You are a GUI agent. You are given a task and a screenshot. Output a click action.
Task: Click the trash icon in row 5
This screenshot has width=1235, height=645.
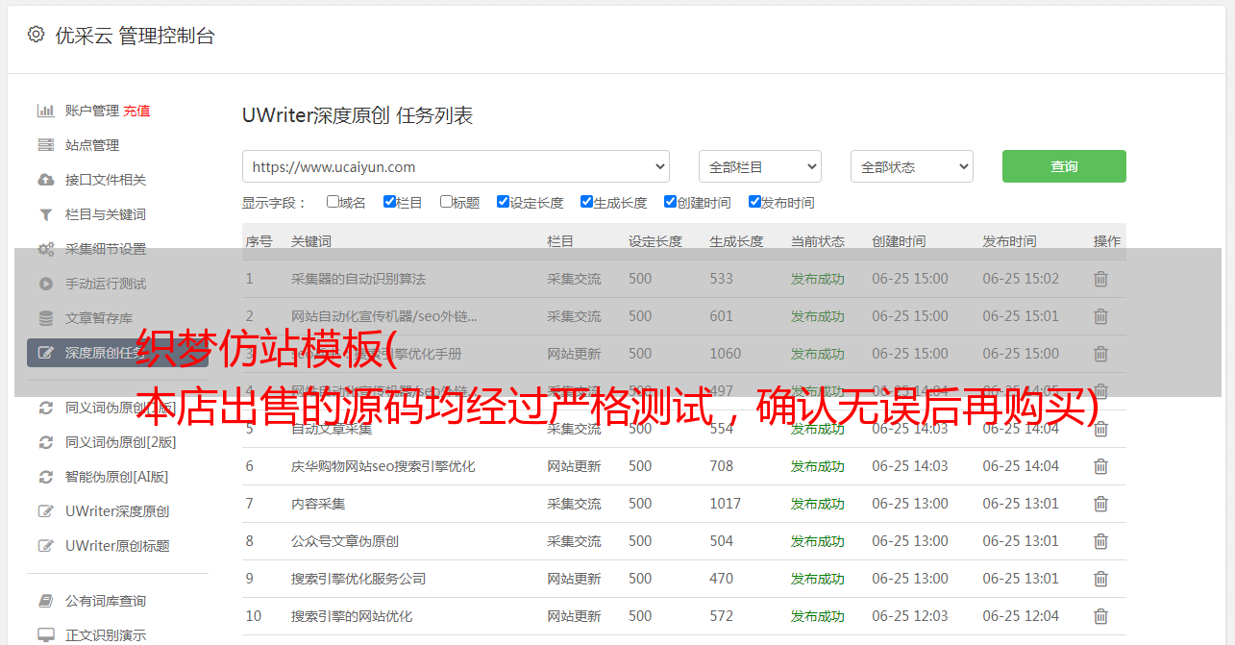coord(1101,429)
